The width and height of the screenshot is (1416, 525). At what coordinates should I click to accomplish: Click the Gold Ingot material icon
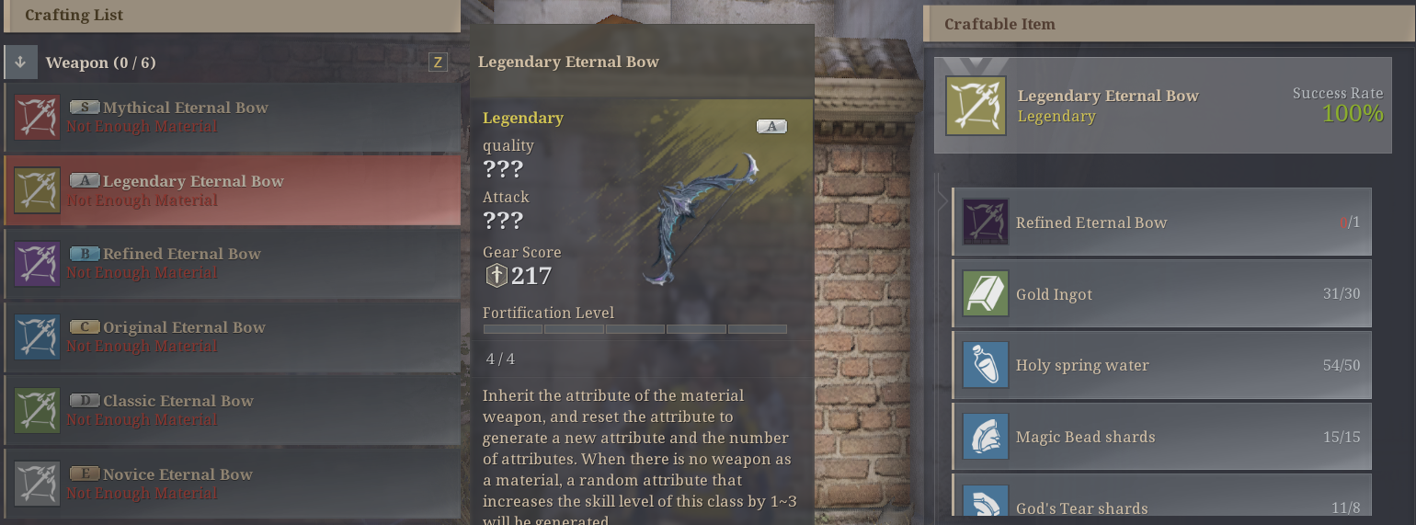(x=986, y=294)
